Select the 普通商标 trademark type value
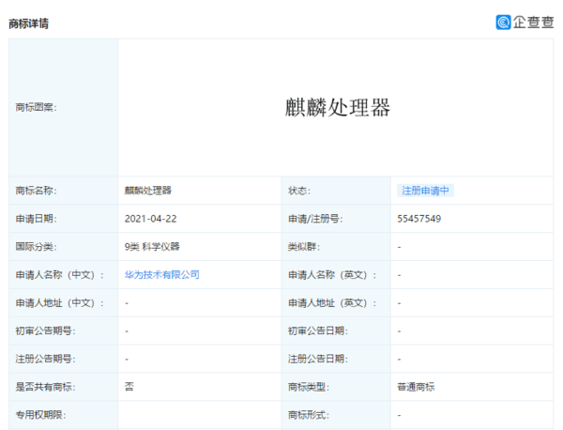 pyautogui.click(x=416, y=387)
